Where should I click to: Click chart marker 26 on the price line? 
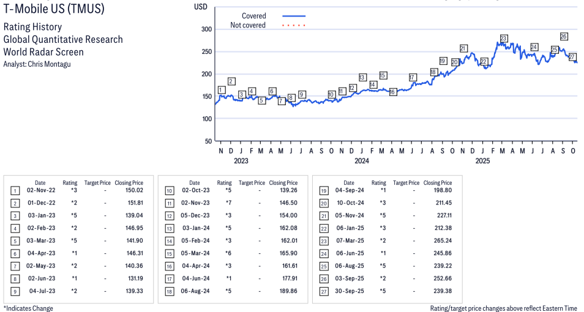tap(563, 37)
